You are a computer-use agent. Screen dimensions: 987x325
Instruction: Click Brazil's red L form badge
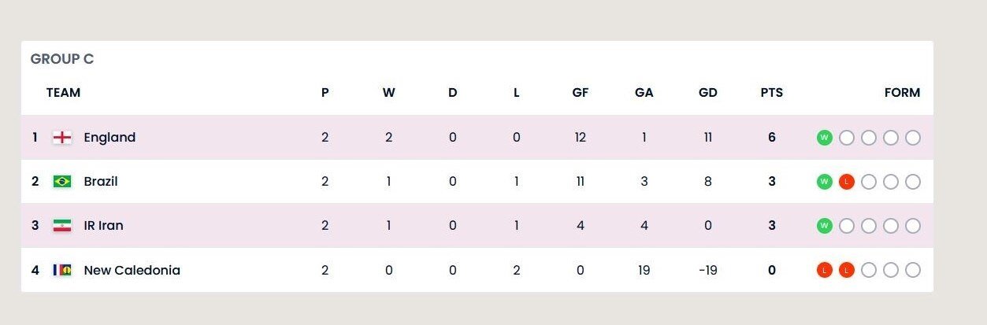coord(847,182)
